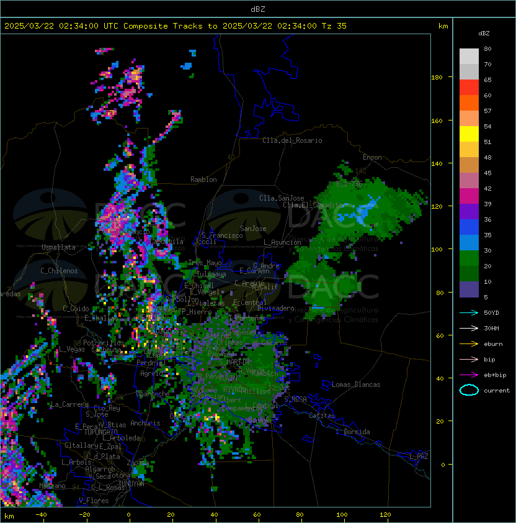Click the 180 tick on right axis
Screen dimensions: 516x523
437,78
